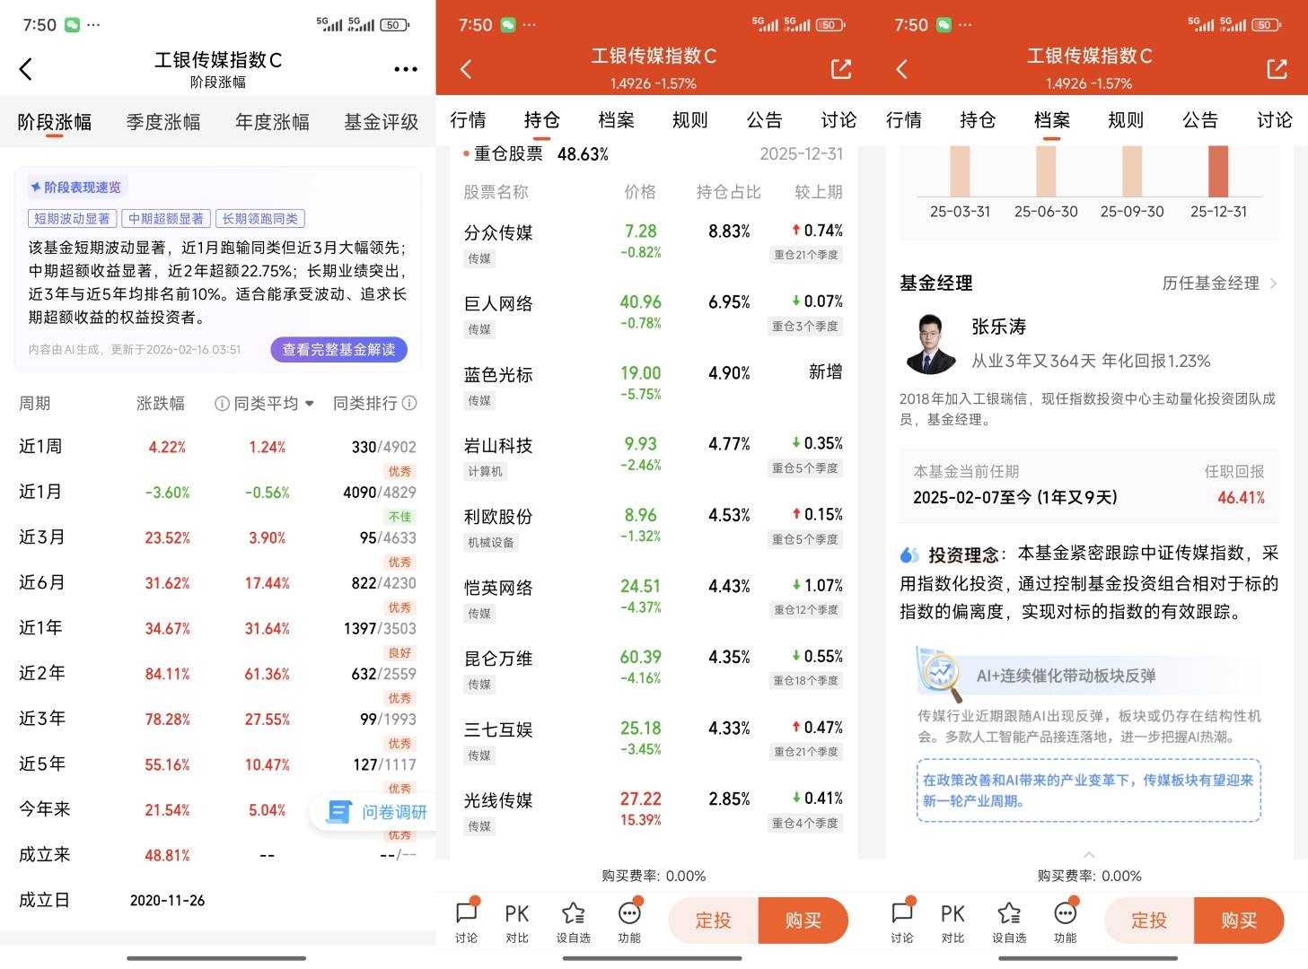Tap the 成立日 2020-11-26 value
Viewport: 1308px width, 969px height.
coord(167,900)
